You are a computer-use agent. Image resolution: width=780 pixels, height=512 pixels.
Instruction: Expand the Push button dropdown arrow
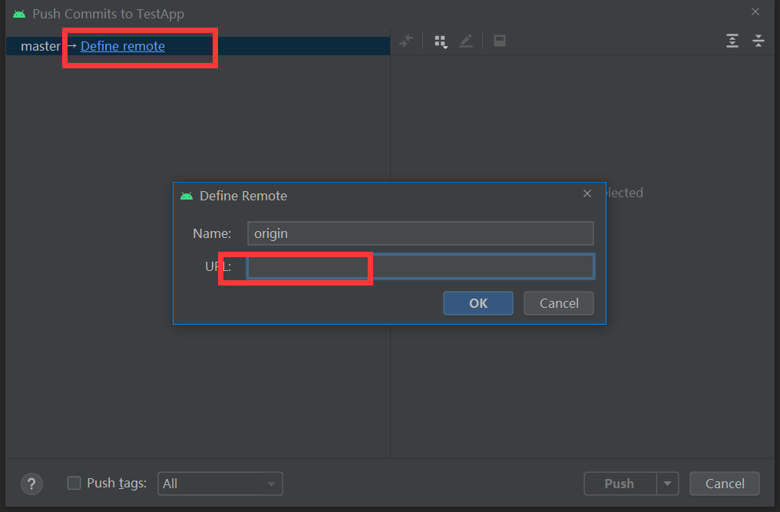coord(668,484)
